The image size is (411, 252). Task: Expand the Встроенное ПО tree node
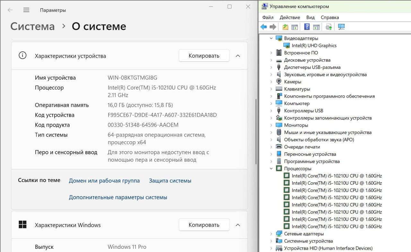click(271, 53)
